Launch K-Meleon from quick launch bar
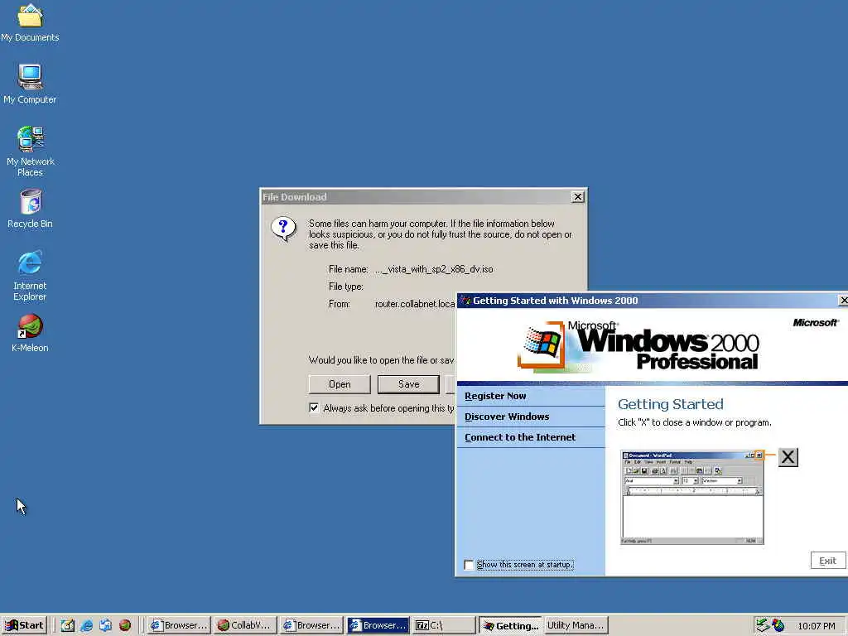This screenshot has width=848, height=636. (125, 625)
